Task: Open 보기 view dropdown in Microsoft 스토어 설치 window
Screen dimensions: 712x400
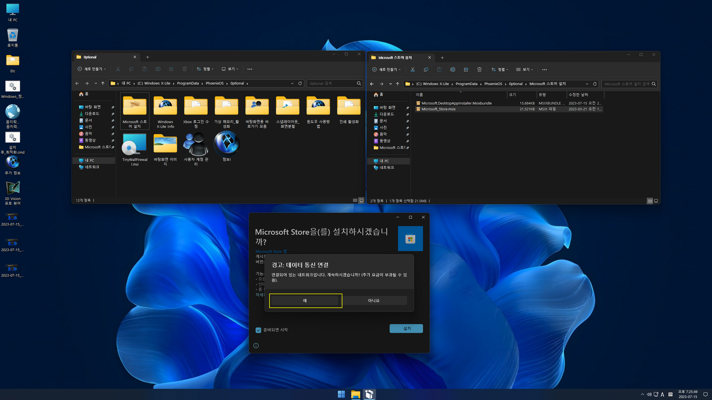Action: point(525,69)
